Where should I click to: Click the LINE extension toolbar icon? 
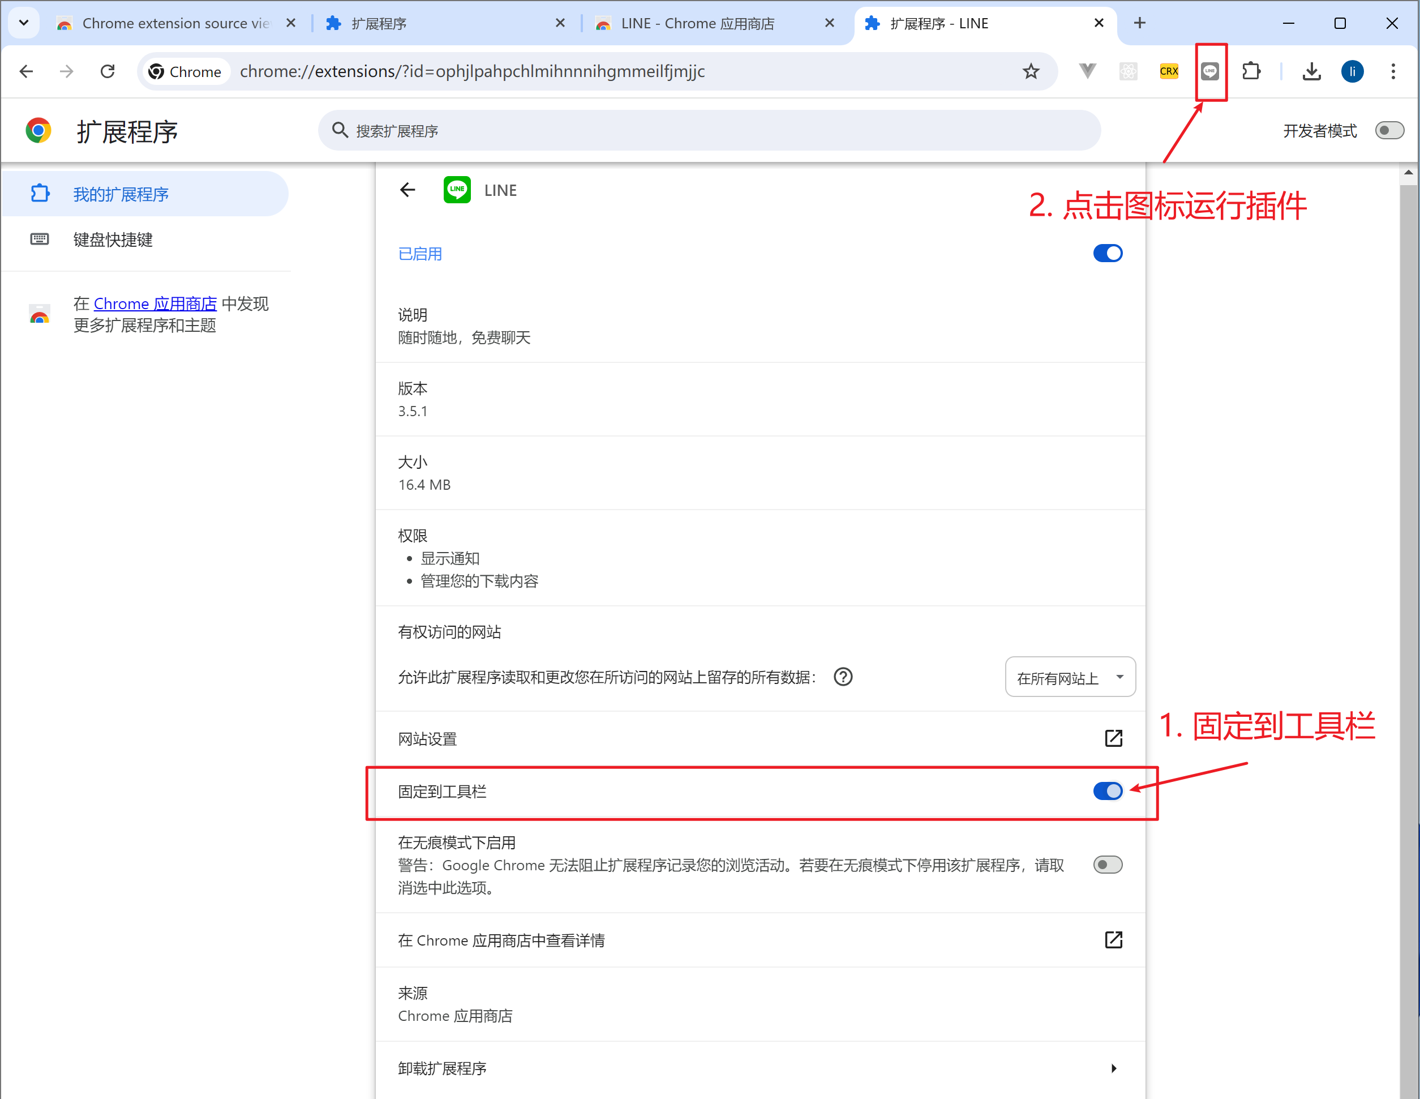click(x=1209, y=71)
